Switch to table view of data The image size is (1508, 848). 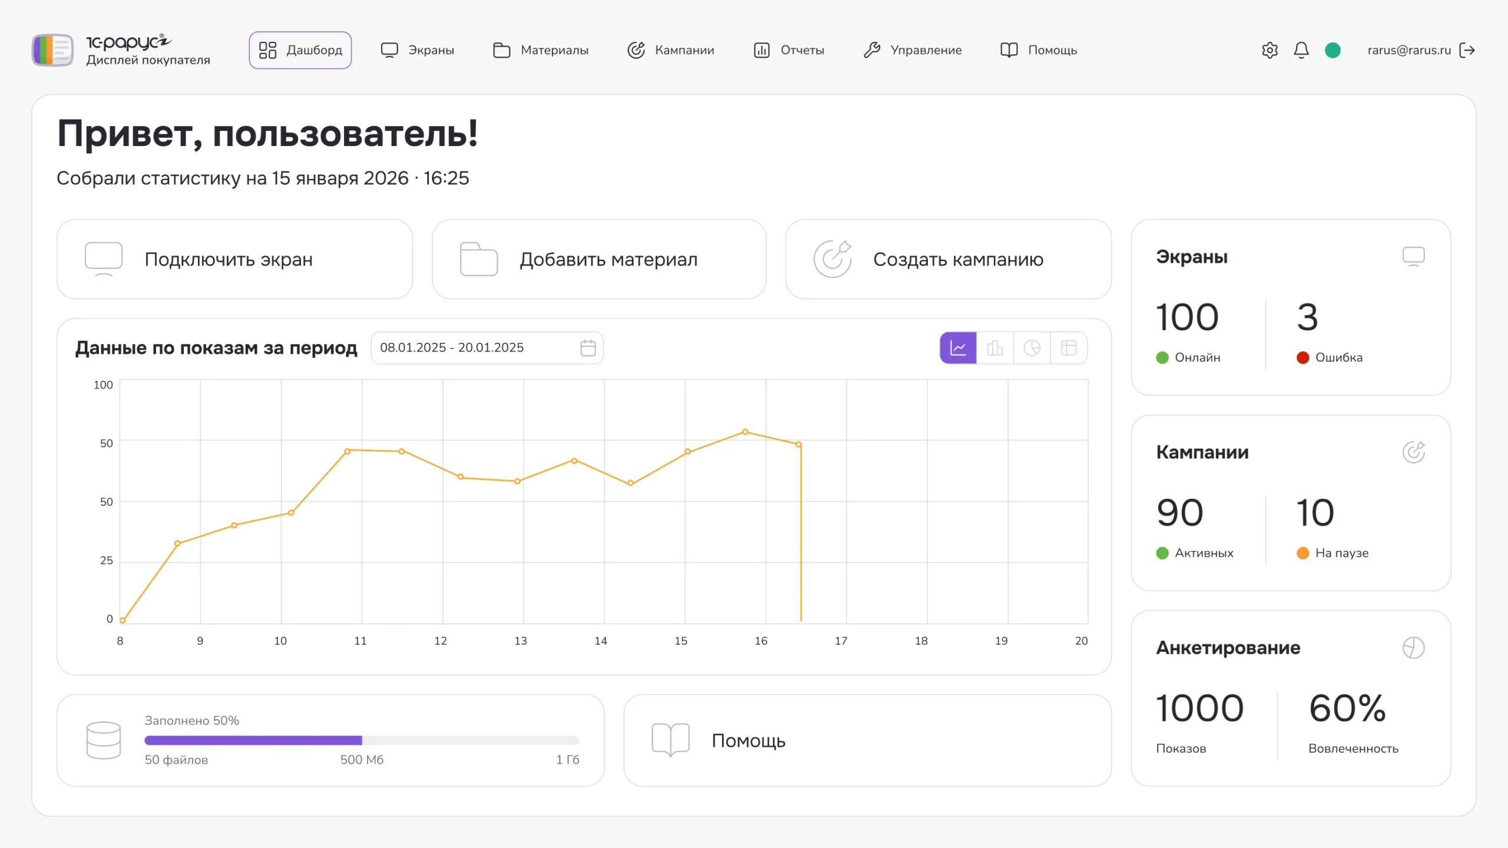point(1069,347)
